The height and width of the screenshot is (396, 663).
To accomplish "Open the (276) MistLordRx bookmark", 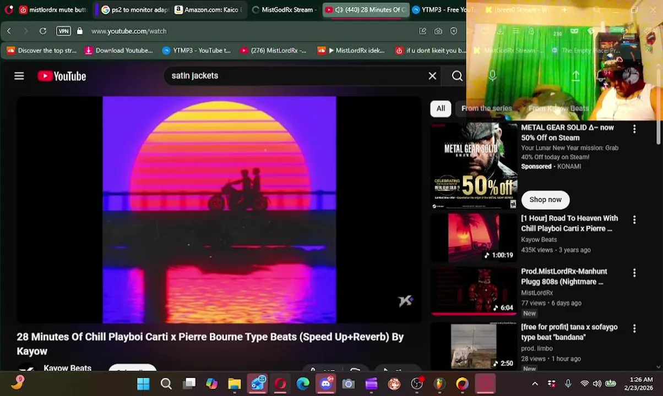I will [273, 51].
